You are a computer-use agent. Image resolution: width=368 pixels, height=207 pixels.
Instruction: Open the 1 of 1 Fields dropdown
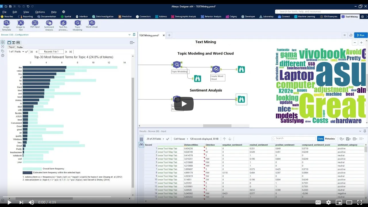point(16,52)
